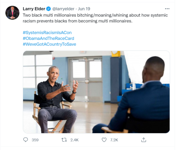
Task: Click the 359 replies count
Action: pos(35,140)
